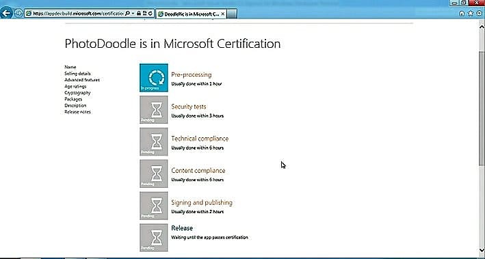Go back with the browser Back arrow
This screenshot has width=485, height=259.
click(x=6, y=13)
